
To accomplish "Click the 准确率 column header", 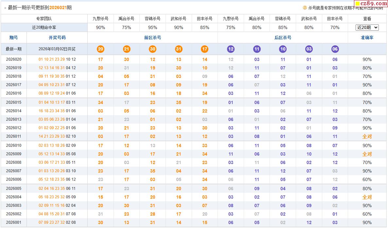I will click(367, 38).
